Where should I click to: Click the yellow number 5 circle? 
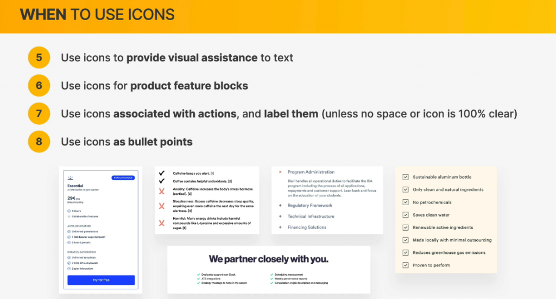[39, 58]
